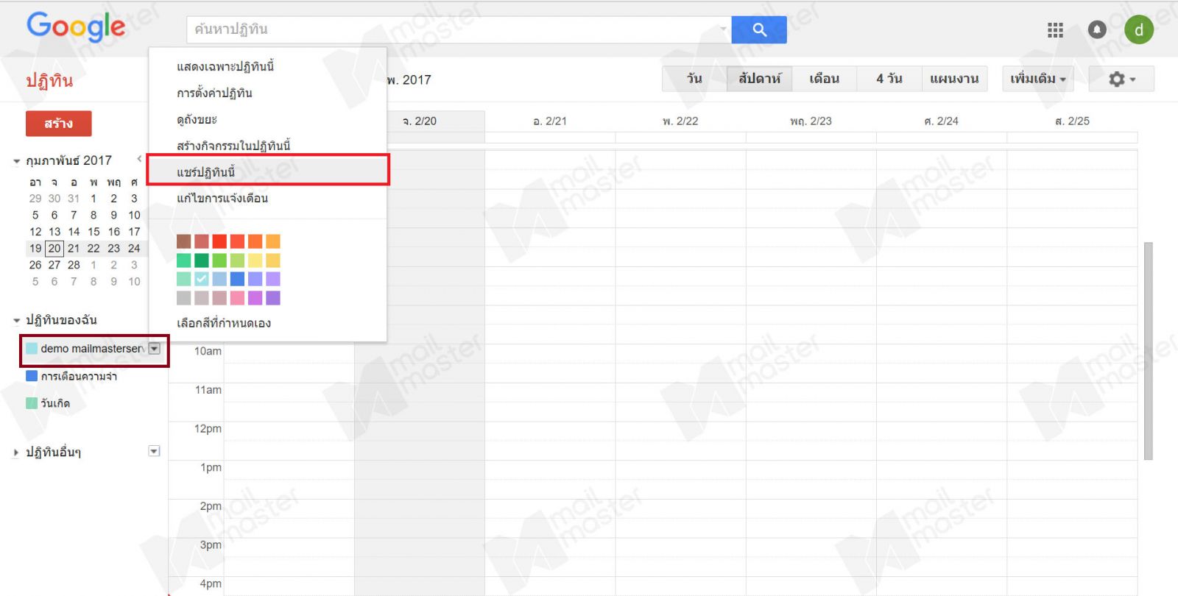Toggle demo mailmasterserv calendar color box

[x=32, y=349]
